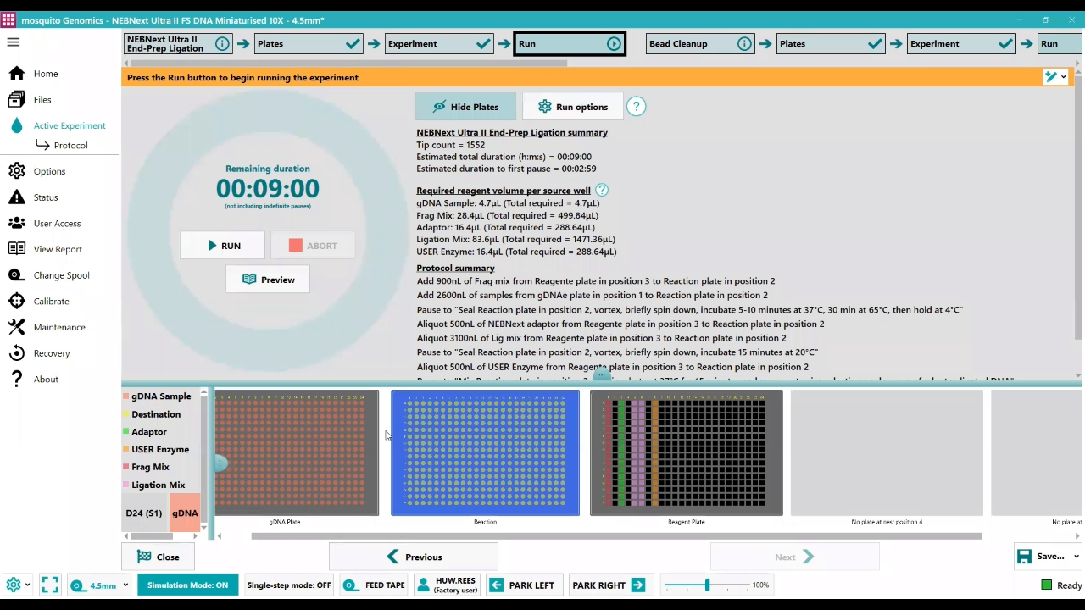The width and height of the screenshot is (1085, 610).
Task: Click the Preview button
Action: click(268, 280)
